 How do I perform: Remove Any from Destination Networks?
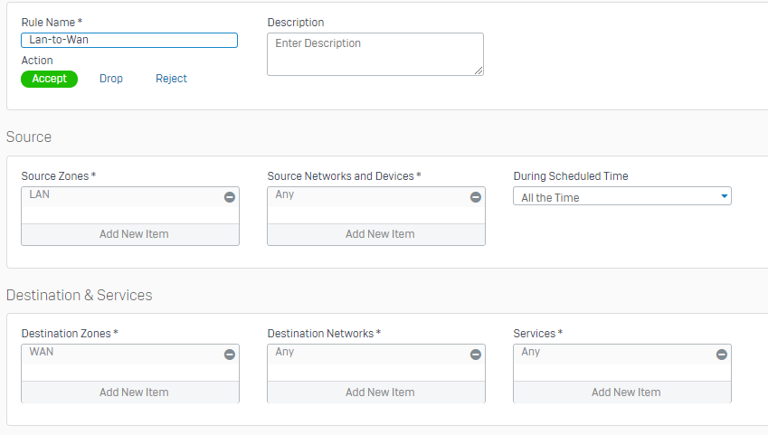pyautogui.click(x=476, y=355)
